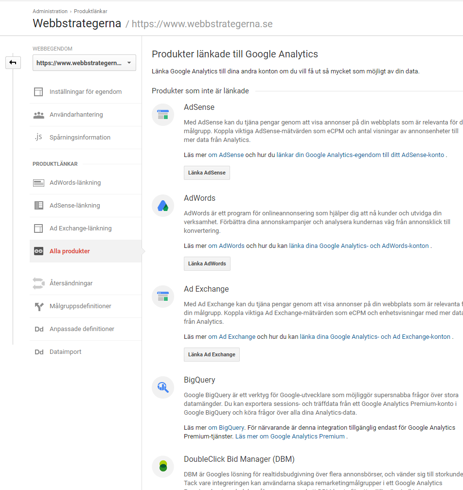The image size is (463, 490).
Task: Click the BigQuery magnifier icon
Action: click(x=162, y=387)
